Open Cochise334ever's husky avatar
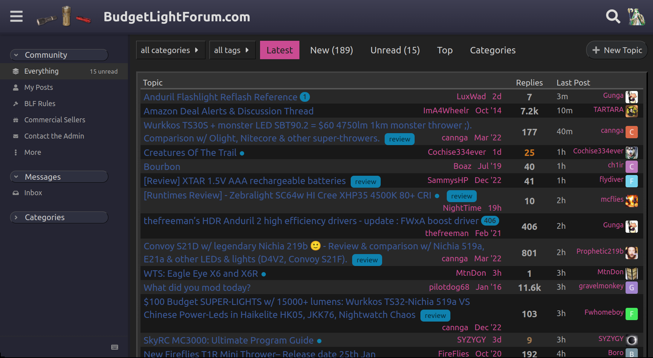 click(x=632, y=153)
